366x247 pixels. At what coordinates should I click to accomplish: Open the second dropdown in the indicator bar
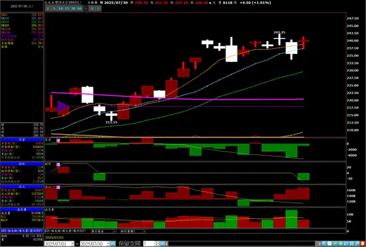point(144,231)
